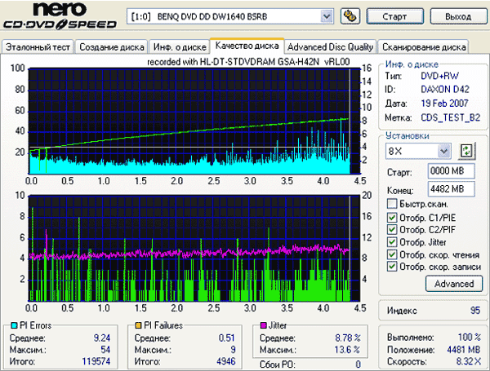The height and width of the screenshot is (371, 490).
Task: Toggle the Отобр. скор. записи checkbox
Action: click(x=393, y=266)
